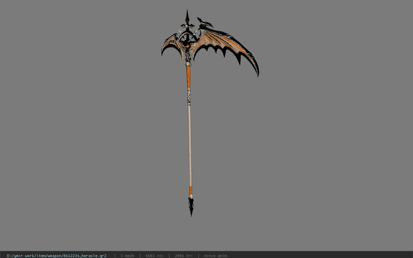Click the '2066 tri' triangle count
This screenshot has height=258, width=413.
coord(184,256)
